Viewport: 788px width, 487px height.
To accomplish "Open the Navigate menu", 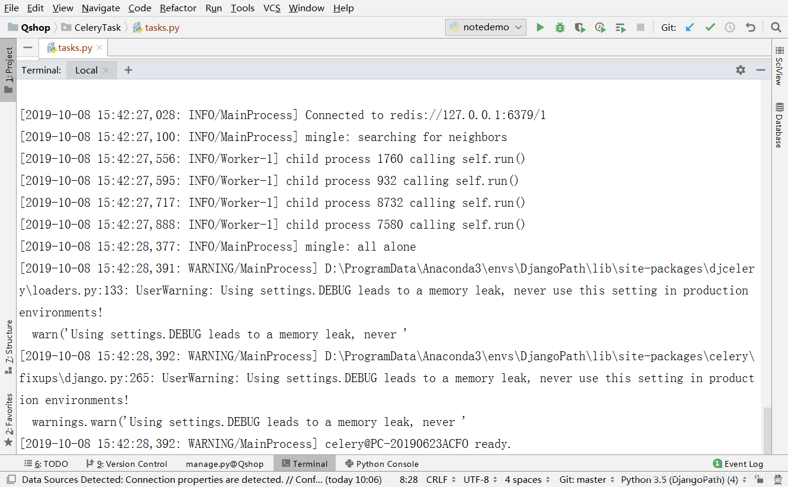I will [x=101, y=8].
